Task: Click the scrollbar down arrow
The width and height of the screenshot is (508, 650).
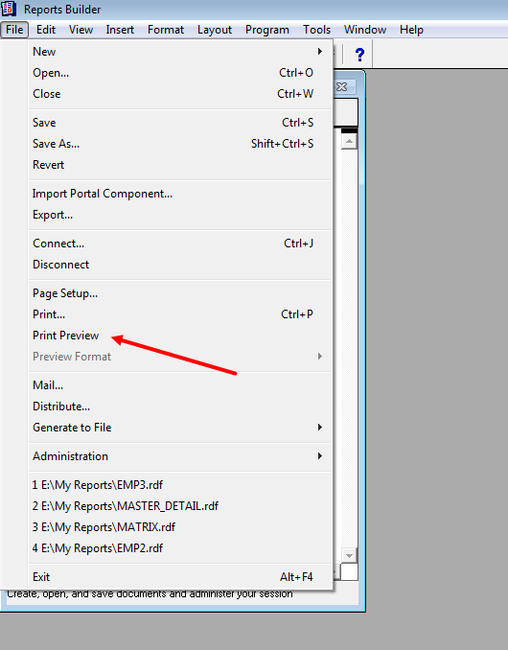Action: (x=349, y=555)
